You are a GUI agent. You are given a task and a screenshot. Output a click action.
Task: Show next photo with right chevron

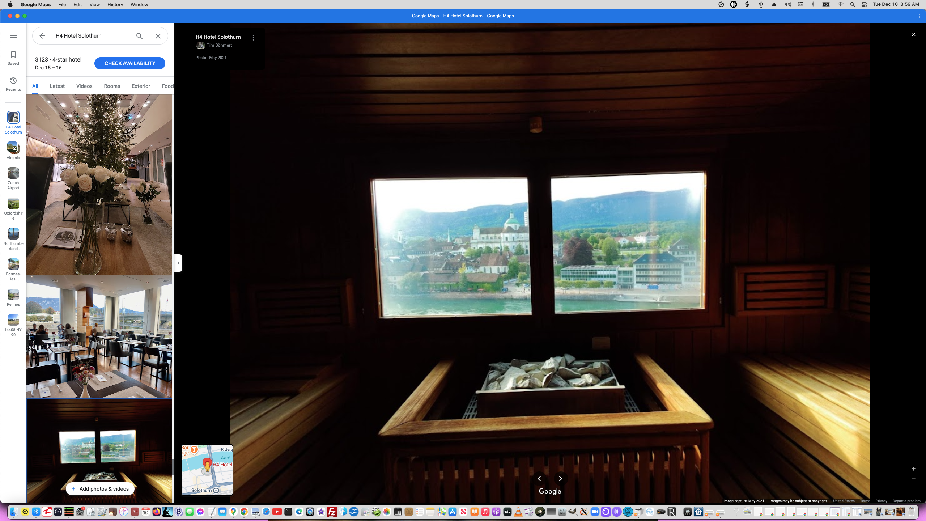click(560, 479)
